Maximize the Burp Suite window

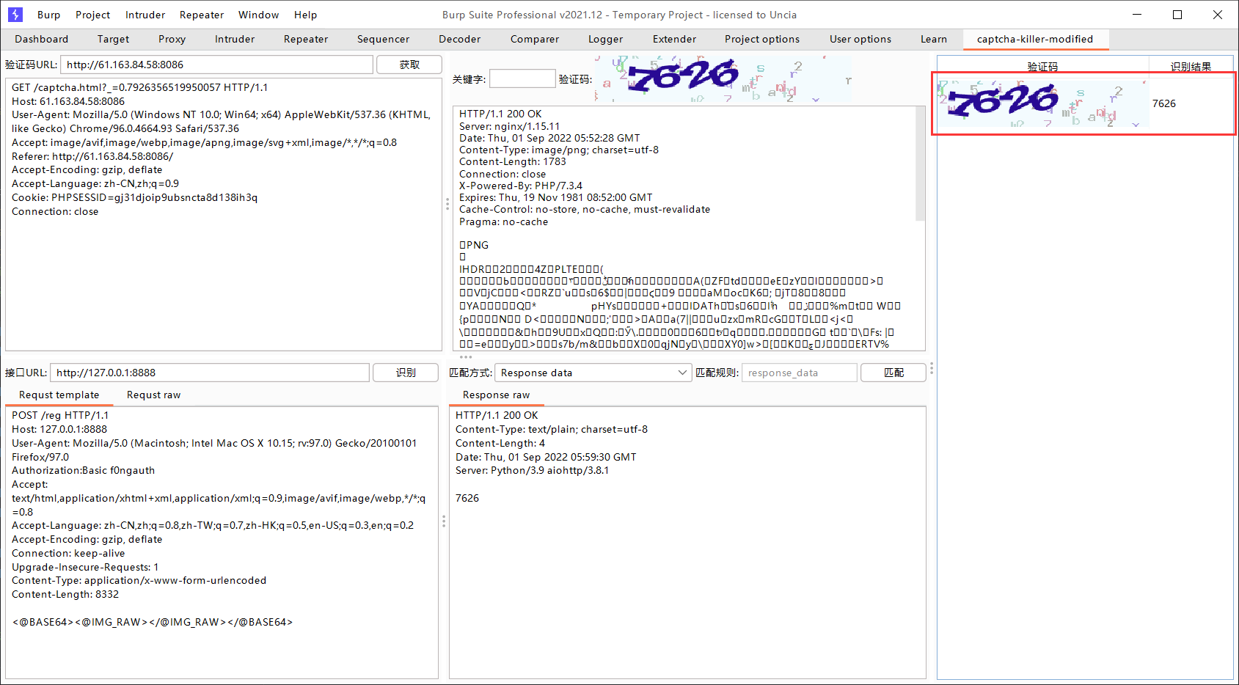point(1177,15)
